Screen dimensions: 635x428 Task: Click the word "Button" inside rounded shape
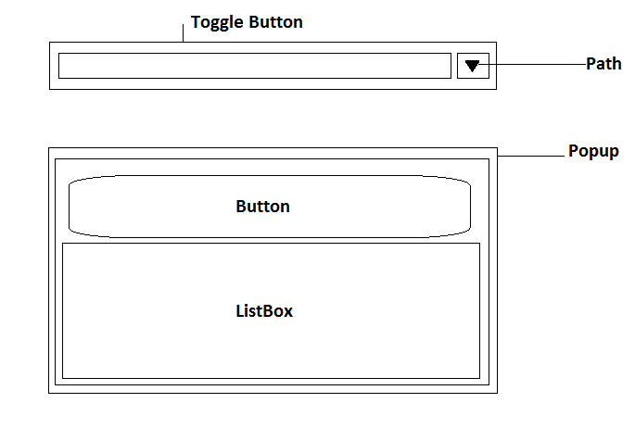262,207
